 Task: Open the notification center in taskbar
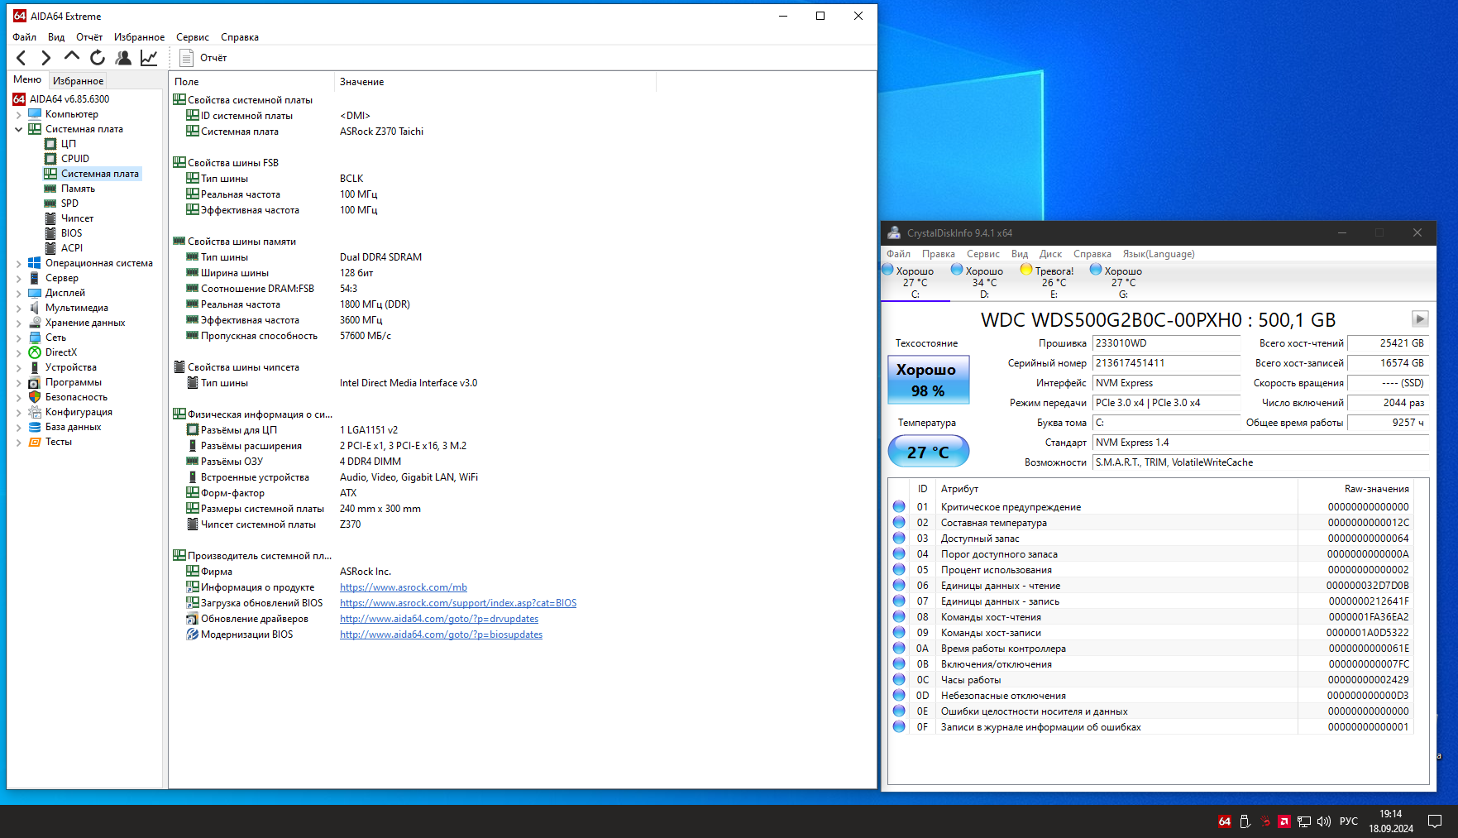pos(1435,821)
